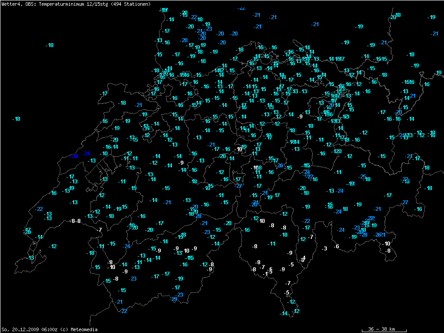Select the leftmost dark-blue temperature reading
Image resolution: width=444 pixels, height=333 pixels.
point(74,156)
